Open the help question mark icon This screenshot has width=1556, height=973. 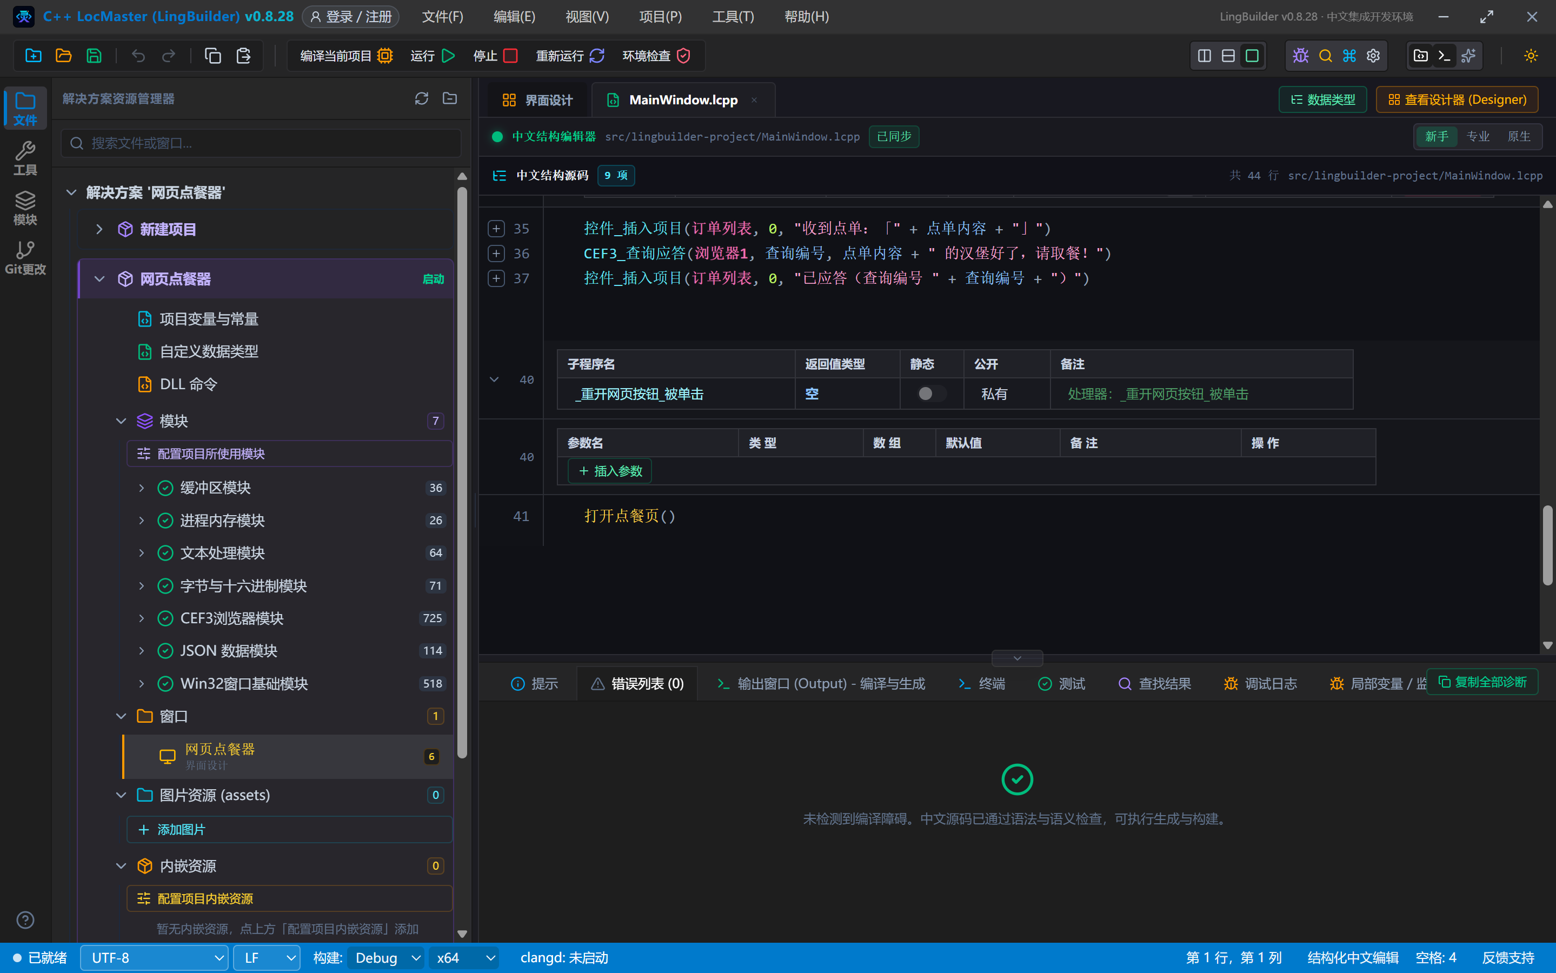pos(25,920)
